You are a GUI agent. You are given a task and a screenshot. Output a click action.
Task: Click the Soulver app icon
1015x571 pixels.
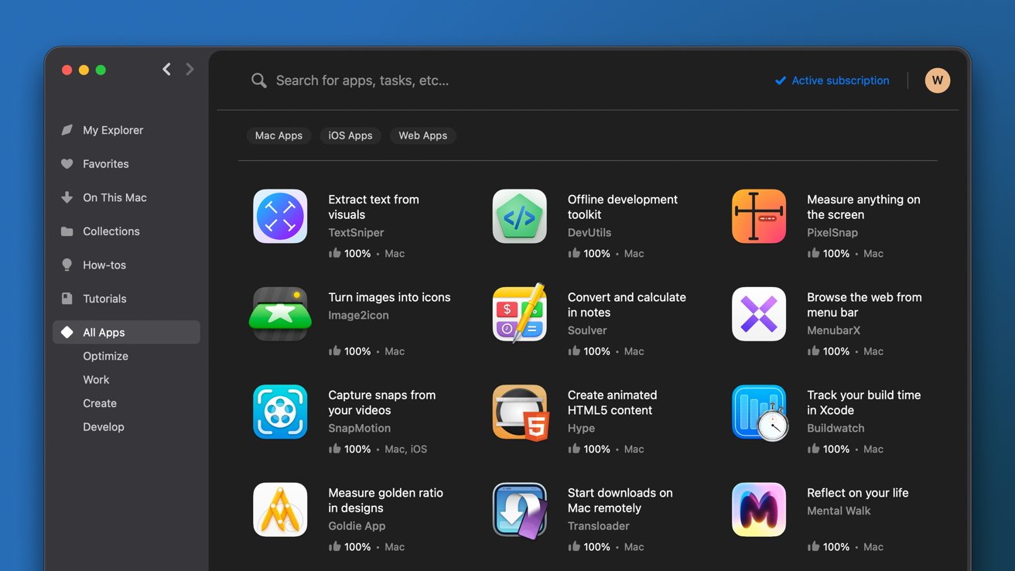click(519, 314)
